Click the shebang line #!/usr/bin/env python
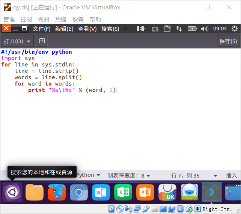Image resolution: width=241 pixels, height=214 pixels. pos(36,52)
